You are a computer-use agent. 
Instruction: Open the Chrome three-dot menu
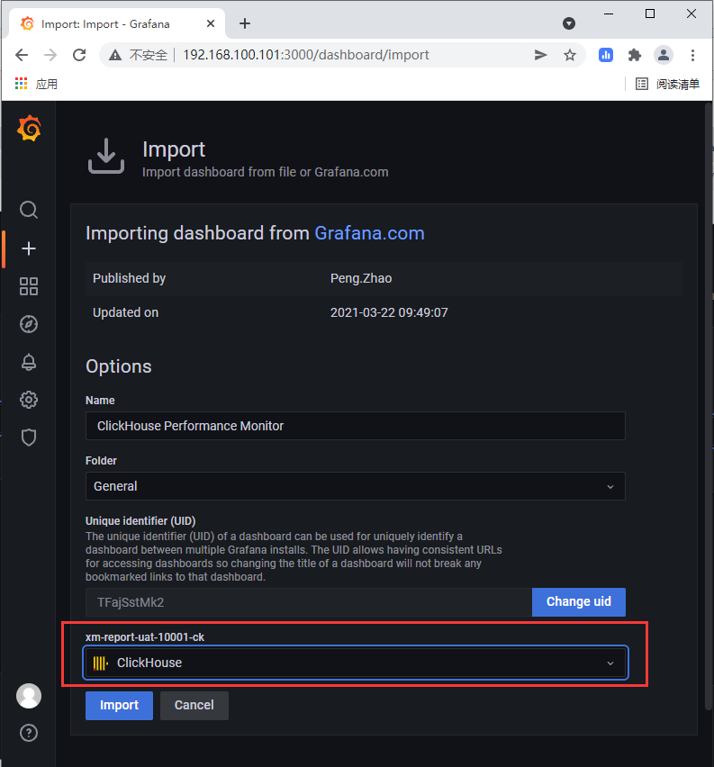point(692,55)
